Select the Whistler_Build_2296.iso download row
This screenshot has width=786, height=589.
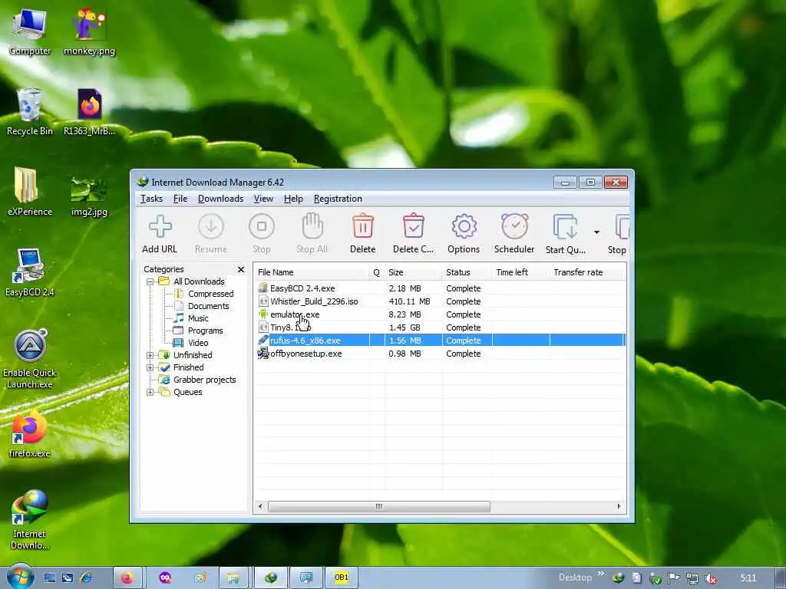tap(440, 301)
